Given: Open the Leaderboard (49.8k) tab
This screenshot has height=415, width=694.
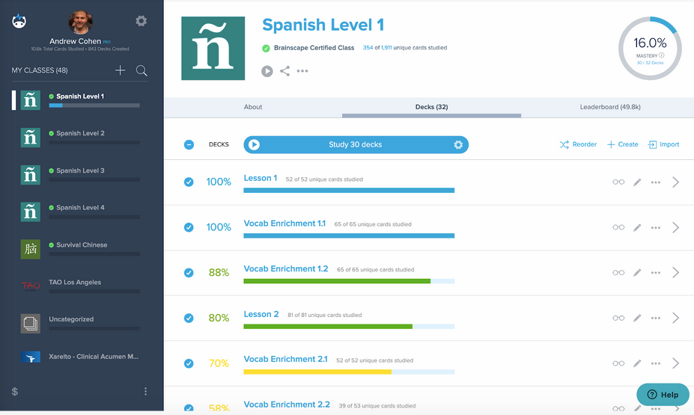Looking at the screenshot, I should tap(609, 107).
